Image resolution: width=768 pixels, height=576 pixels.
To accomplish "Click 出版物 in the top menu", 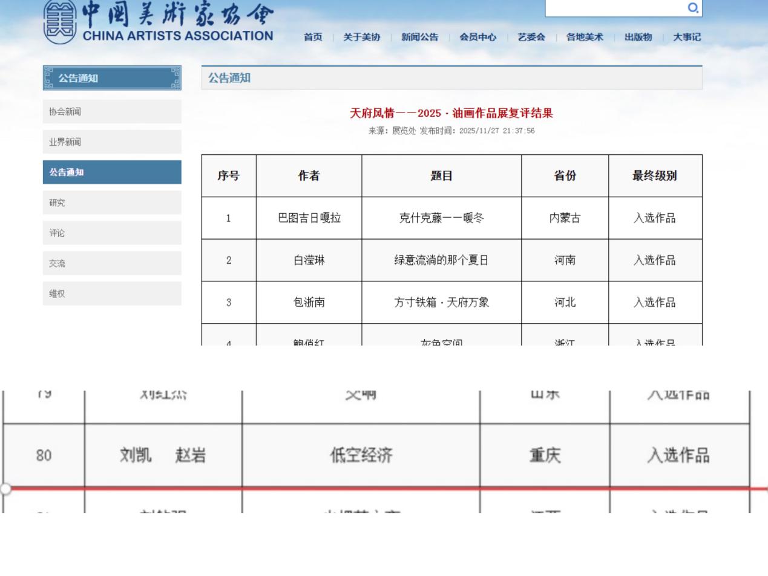I will [x=638, y=38].
